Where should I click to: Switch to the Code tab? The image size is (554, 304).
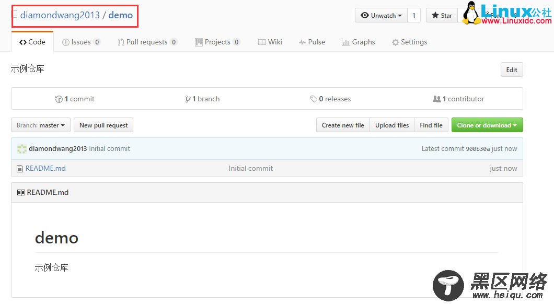[x=32, y=42]
